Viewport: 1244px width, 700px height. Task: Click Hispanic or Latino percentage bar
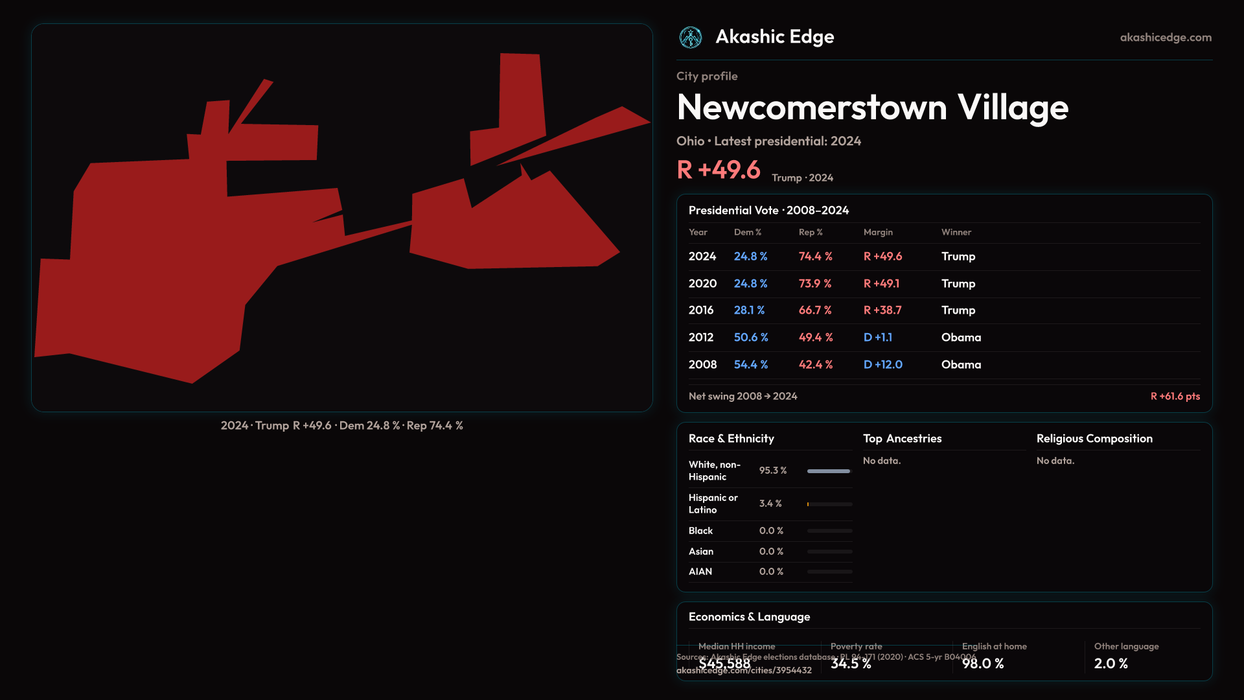click(x=829, y=504)
